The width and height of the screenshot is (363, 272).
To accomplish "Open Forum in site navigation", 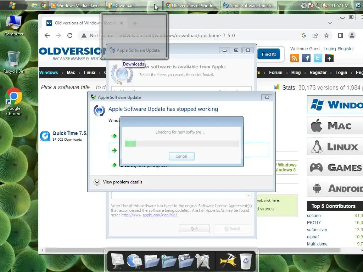I will (275, 72).
